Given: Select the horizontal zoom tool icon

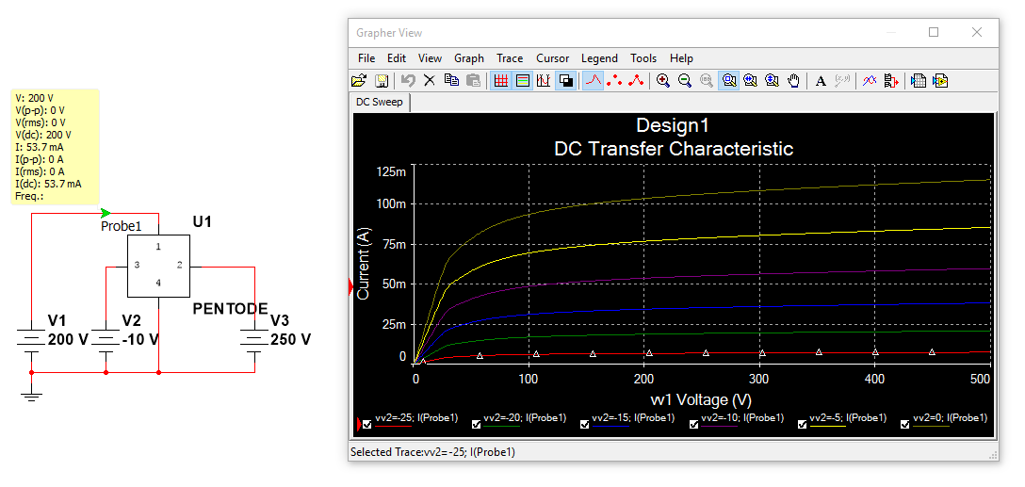Looking at the screenshot, I should coord(751,81).
